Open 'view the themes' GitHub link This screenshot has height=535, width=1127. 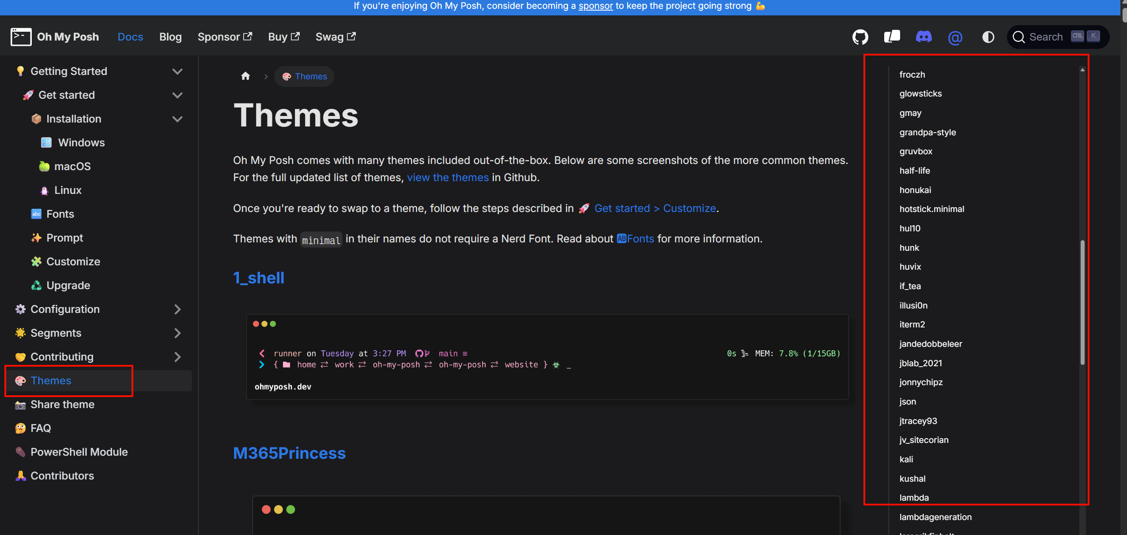click(x=448, y=177)
